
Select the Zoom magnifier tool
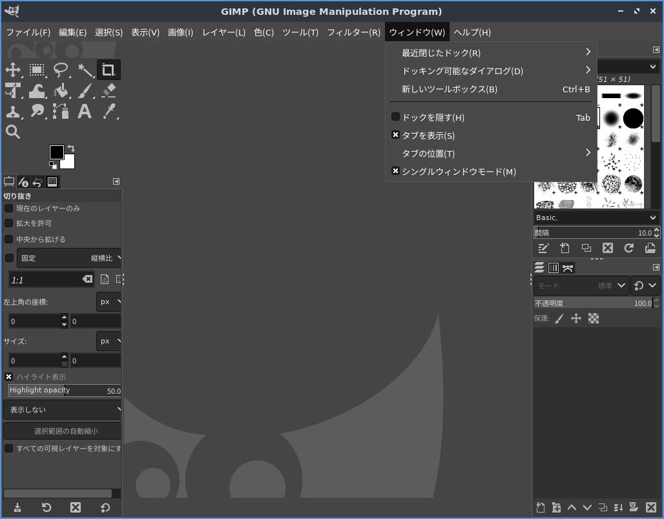[x=13, y=132]
